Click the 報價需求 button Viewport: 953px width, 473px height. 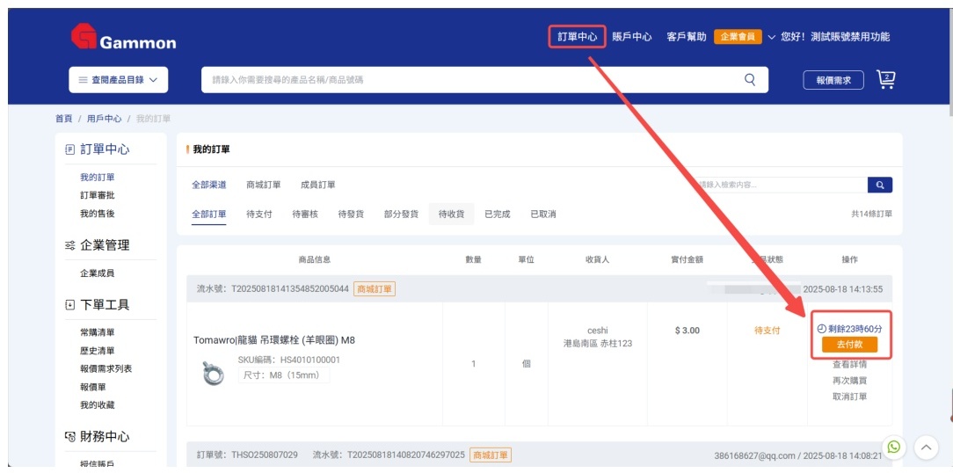pyautogui.click(x=833, y=80)
